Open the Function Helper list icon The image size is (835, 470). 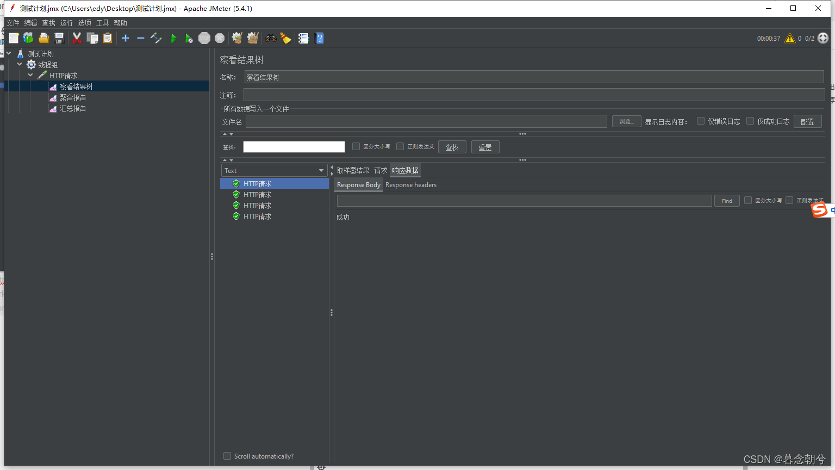click(303, 38)
